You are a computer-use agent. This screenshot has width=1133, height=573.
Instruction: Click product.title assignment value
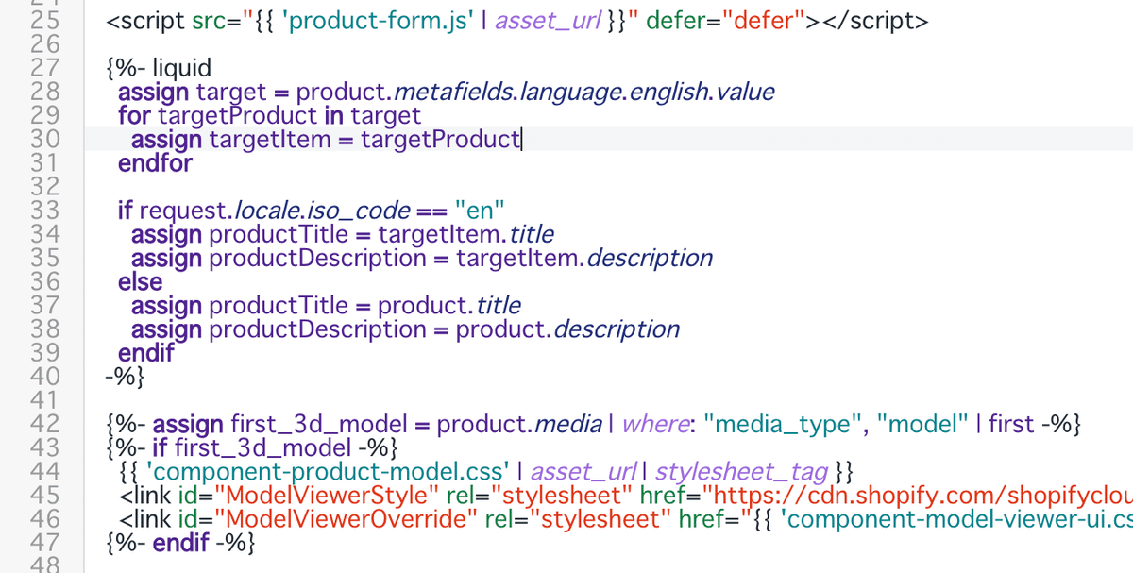click(448, 306)
